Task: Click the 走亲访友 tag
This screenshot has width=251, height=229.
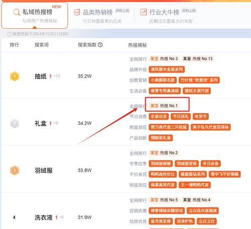Action: [x=159, y=117]
